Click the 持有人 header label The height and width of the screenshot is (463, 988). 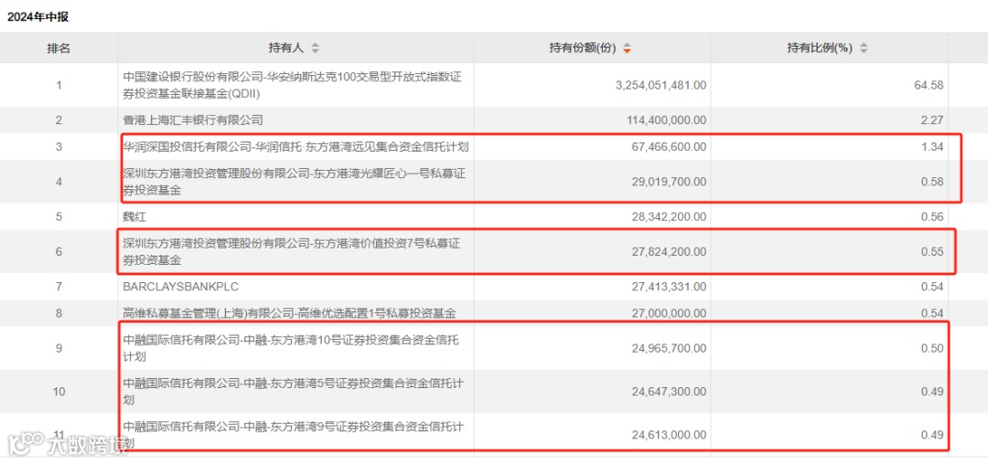click(x=286, y=48)
